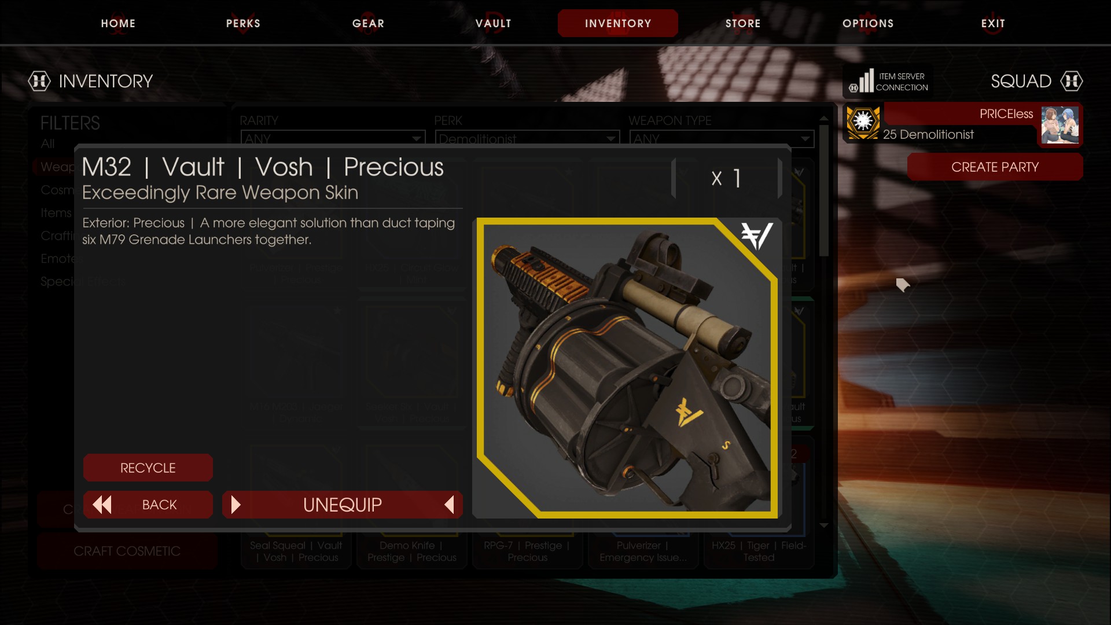Open PRICEless player avatar
This screenshot has width=1111, height=625.
pos(1060,125)
